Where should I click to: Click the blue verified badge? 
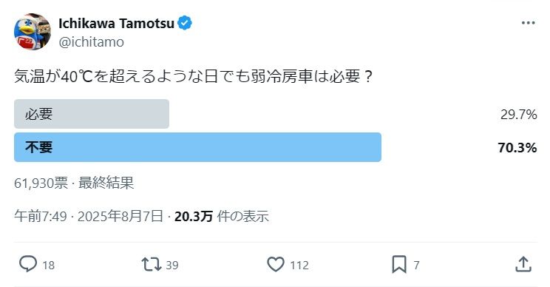[x=185, y=23]
